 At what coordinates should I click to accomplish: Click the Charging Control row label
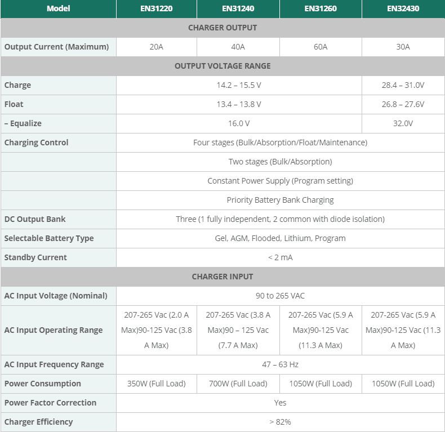pyautogui.click(x=36, y=142)
